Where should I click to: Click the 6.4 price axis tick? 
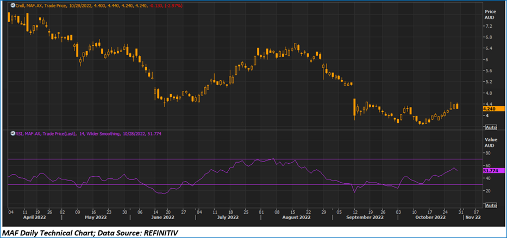click(x=488, y=48)
